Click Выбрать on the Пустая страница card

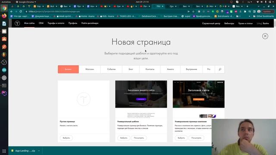coord(66,138)
